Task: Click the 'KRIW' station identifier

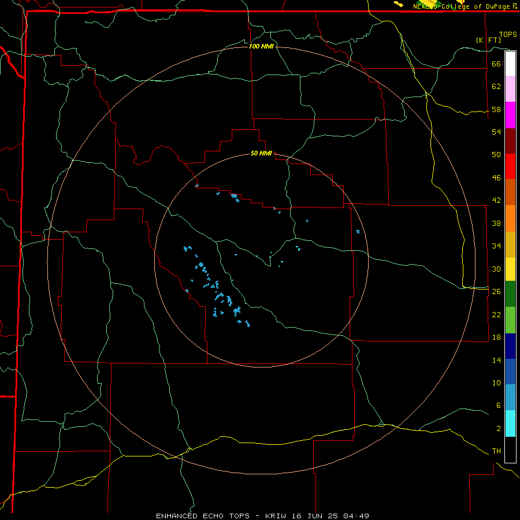Action: point(275,516)
